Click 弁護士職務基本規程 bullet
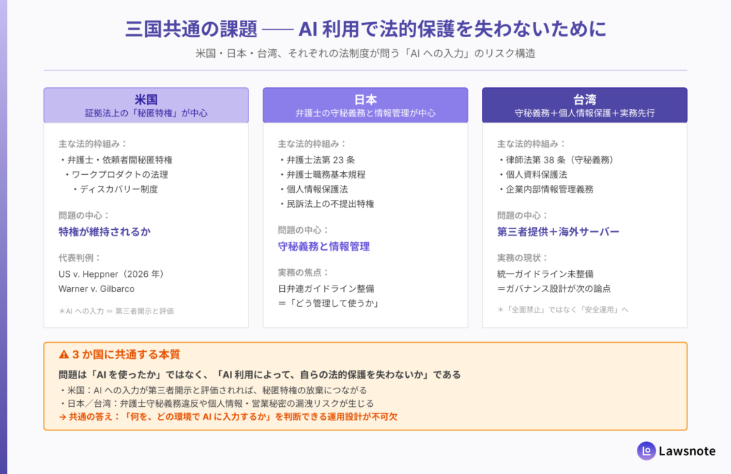This screenshot has width=731, height=474. coord(322,174)
